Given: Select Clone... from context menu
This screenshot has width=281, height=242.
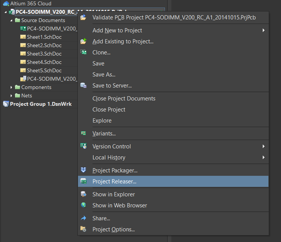Looking at the screenshot, I should [173, 53].
